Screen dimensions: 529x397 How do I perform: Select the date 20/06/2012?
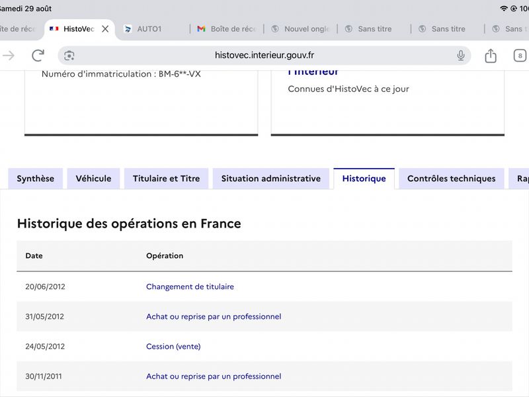(x=45, y=287)
